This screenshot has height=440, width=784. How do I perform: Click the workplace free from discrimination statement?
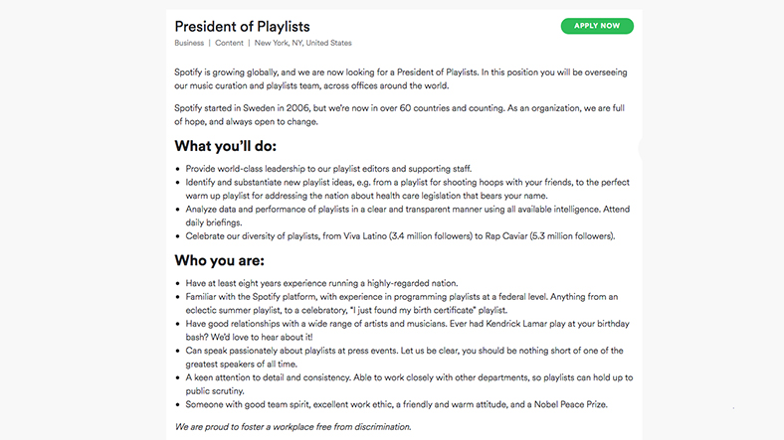click(x=293, y=427)
